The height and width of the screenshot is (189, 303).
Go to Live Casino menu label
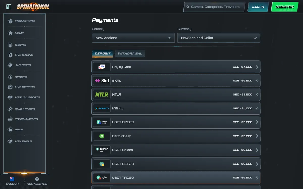[x=24, y=55]
